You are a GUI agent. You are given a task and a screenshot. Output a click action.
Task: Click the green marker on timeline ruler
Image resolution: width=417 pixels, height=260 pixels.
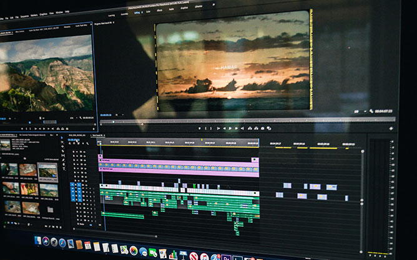(x=202, y=140)
